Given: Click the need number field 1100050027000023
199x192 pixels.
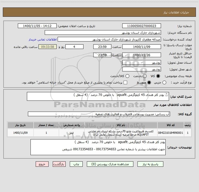Looking at the screenshot, I should 142,26.
